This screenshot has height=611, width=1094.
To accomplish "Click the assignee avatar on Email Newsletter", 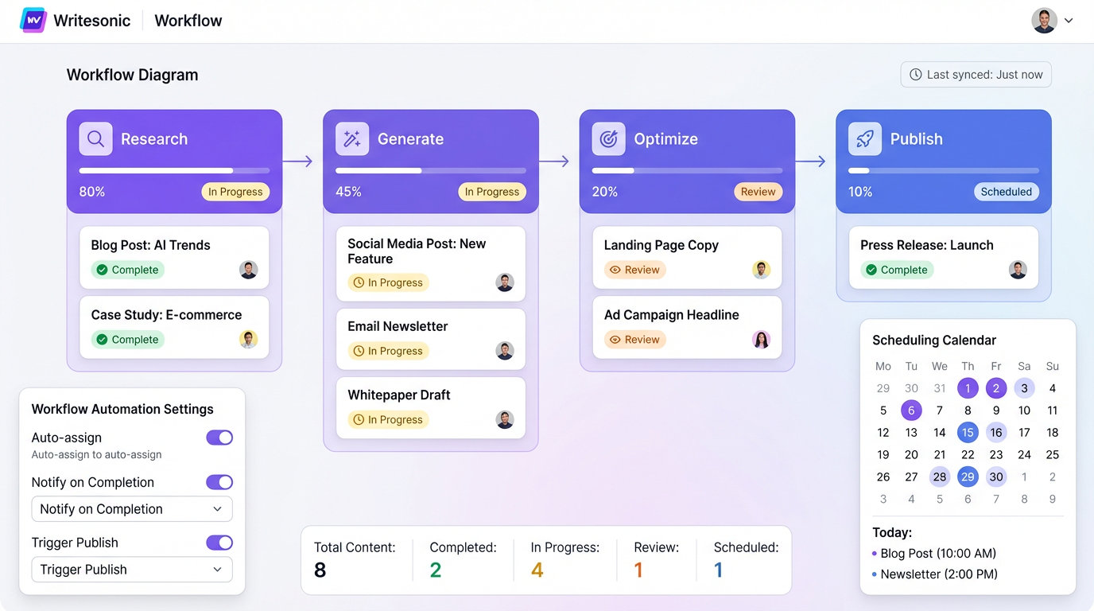I will 505,351.
